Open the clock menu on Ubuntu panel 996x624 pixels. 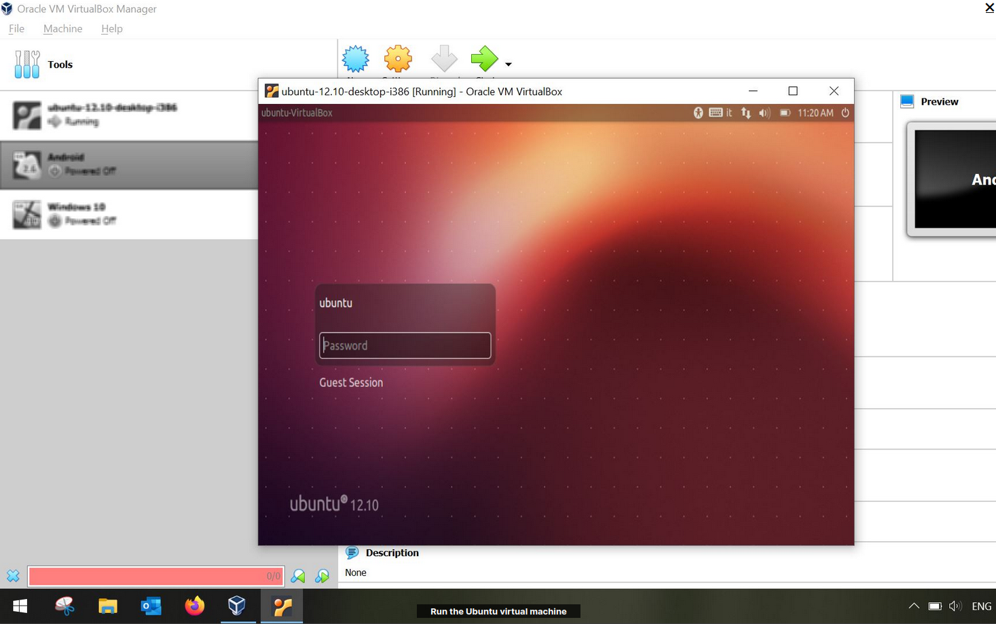tap(815, 113)
